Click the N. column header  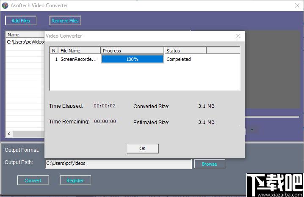tap(54, 51)
